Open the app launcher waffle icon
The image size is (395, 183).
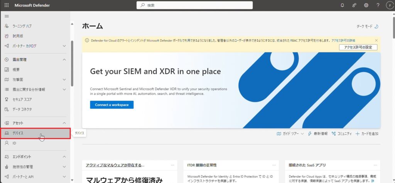(x=7, y=5)
